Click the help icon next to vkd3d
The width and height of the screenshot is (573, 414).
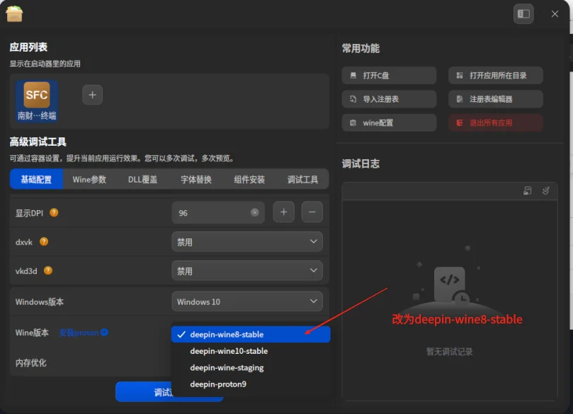[48, 270]
